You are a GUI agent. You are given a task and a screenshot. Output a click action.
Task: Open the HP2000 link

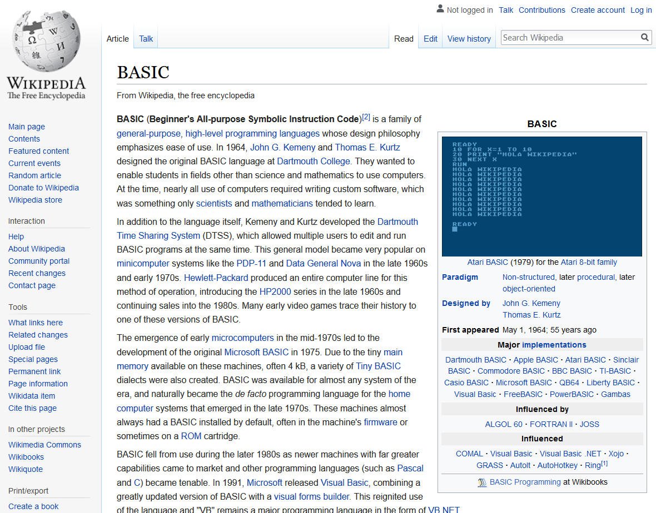(275, 291)
